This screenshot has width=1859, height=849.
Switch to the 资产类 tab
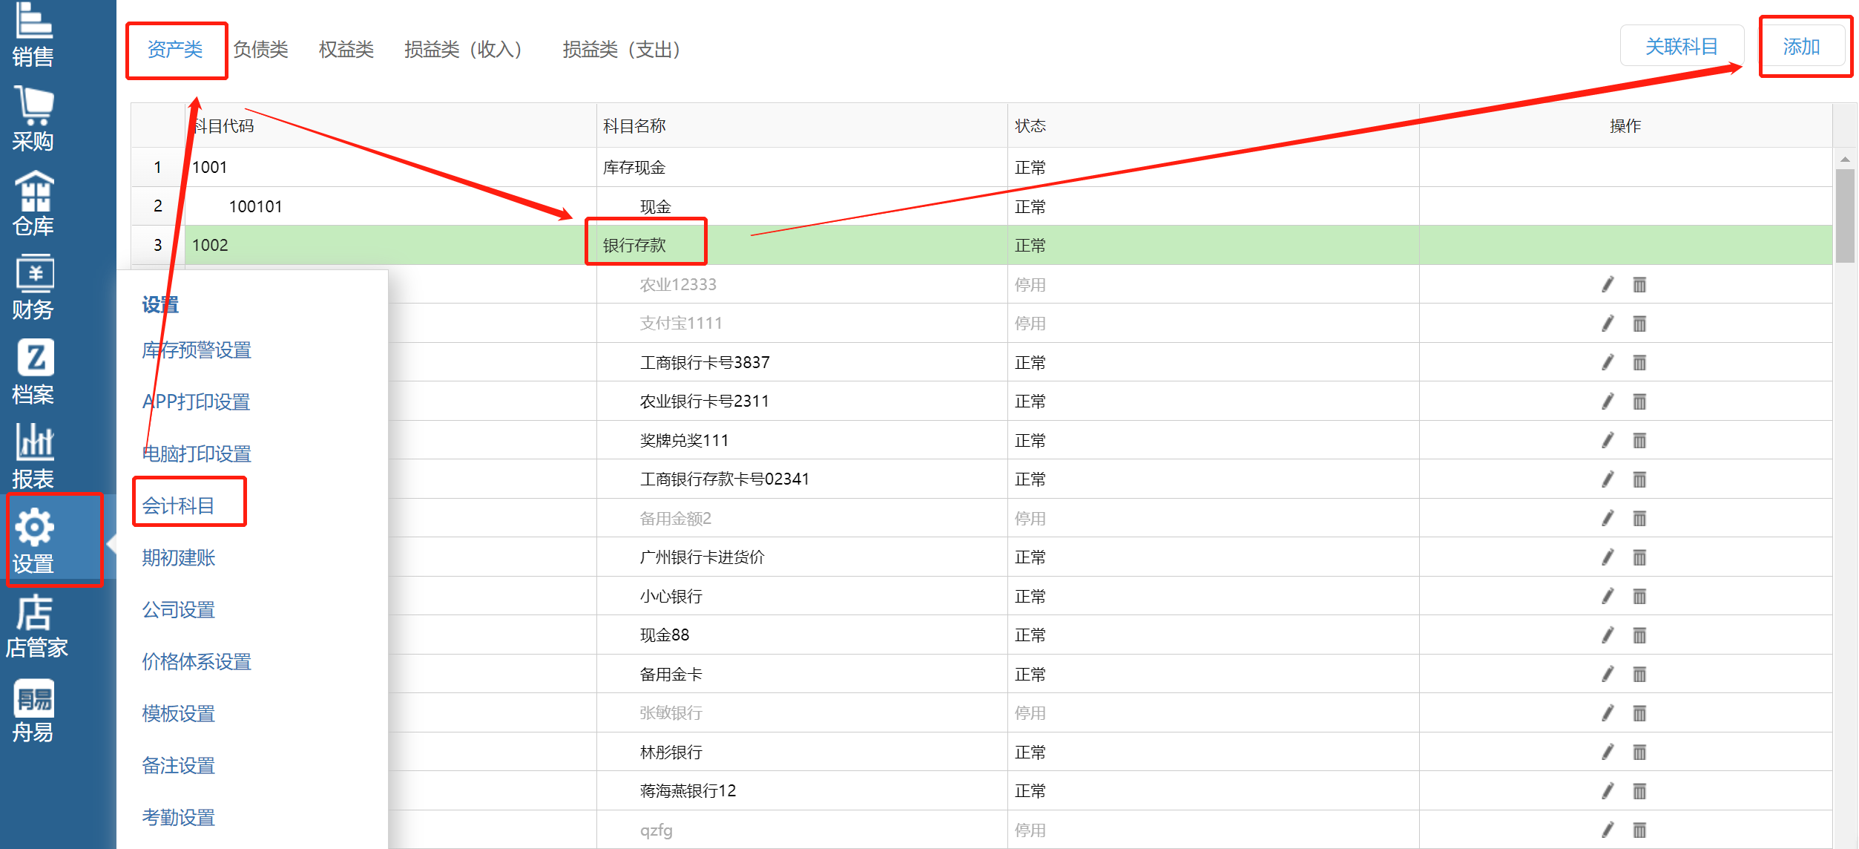tap(175, 49)
